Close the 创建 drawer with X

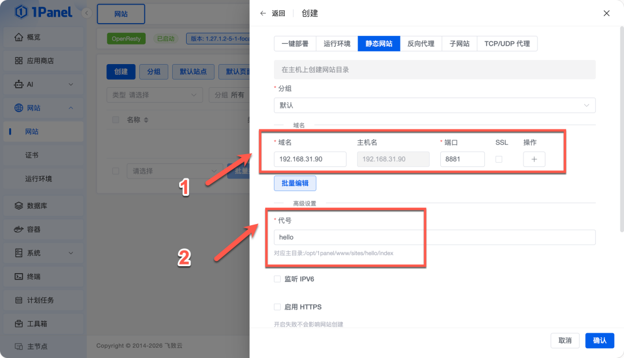pyautogui.click(x=607, y=13)
